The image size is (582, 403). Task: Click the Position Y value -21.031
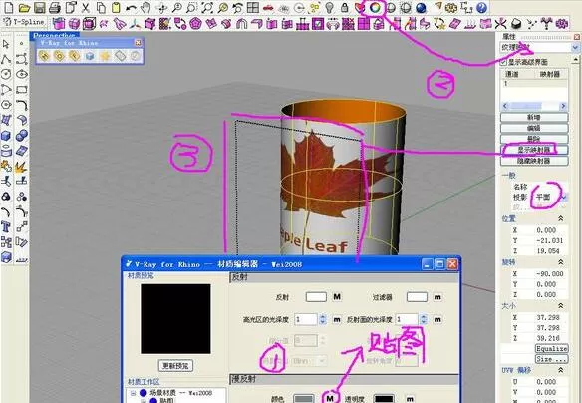pos(549,240)
